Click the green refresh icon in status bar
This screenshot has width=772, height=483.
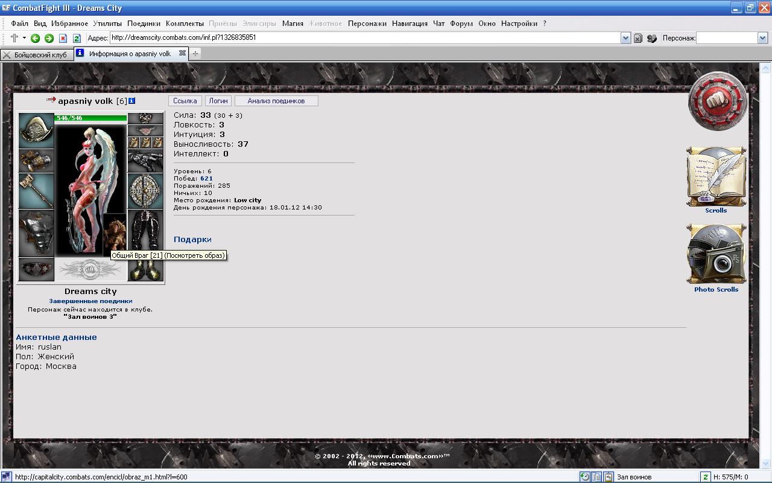[705, 477]
